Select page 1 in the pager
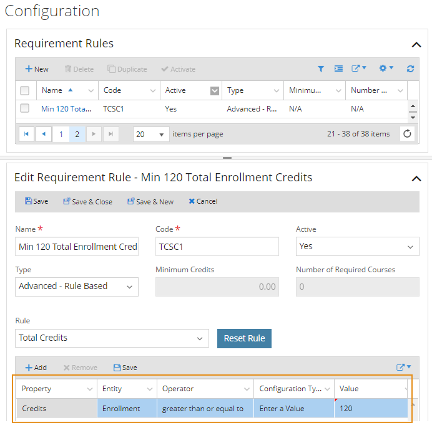Viewport: 432px width, 423px height. (x=61, y=134)
